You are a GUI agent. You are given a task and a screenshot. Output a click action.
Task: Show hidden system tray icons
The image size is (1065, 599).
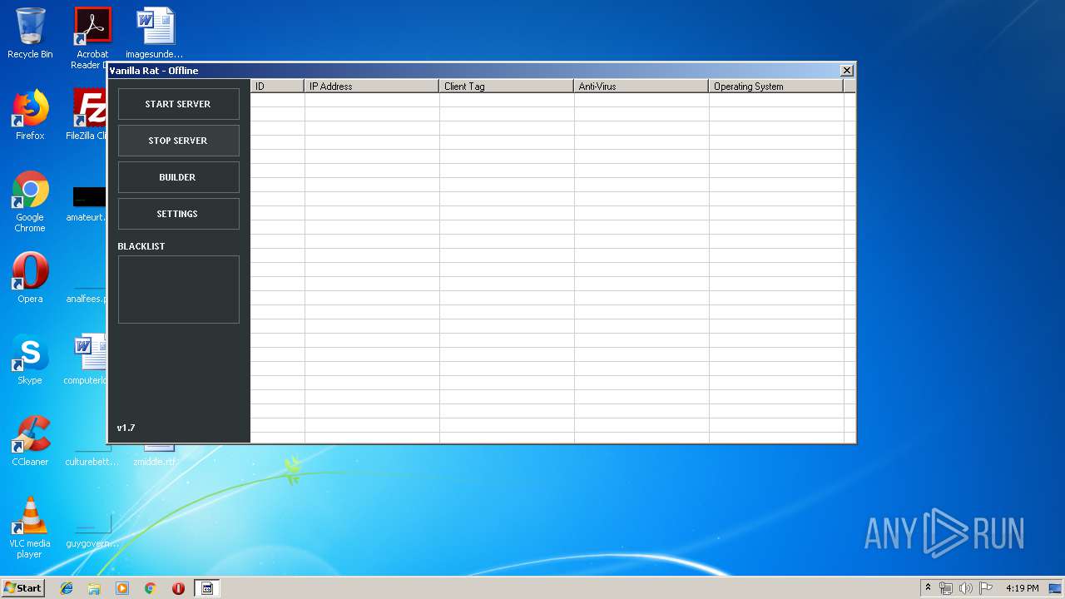(928, 587)
